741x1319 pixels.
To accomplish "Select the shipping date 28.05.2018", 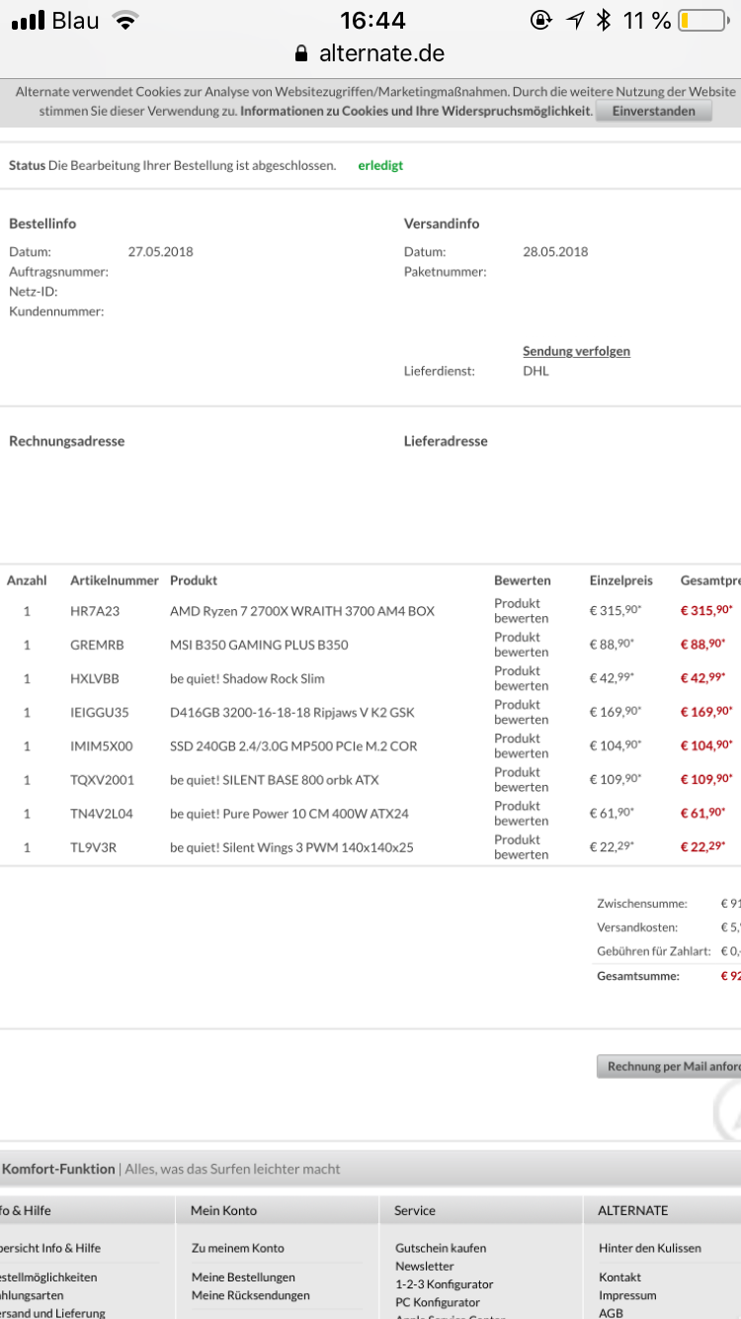I will pyautogui.click(x=555, y=251).
